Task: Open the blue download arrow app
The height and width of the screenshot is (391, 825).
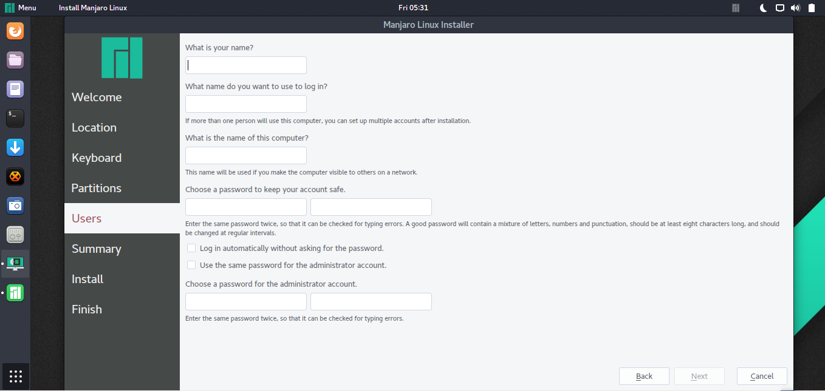Action: click(15, 147)
